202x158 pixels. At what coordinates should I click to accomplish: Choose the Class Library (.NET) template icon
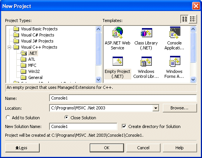pos(146,32)
